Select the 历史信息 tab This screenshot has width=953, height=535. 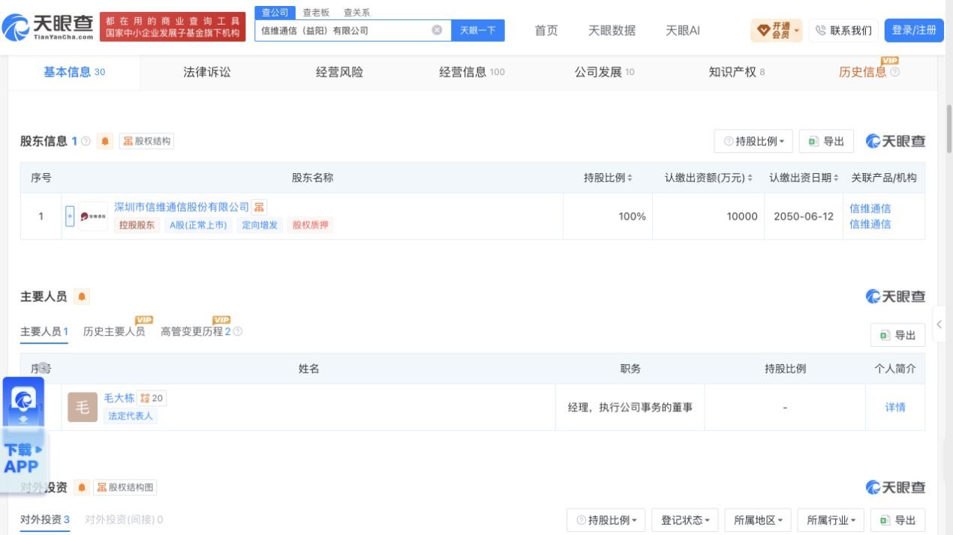click(869, 72)
